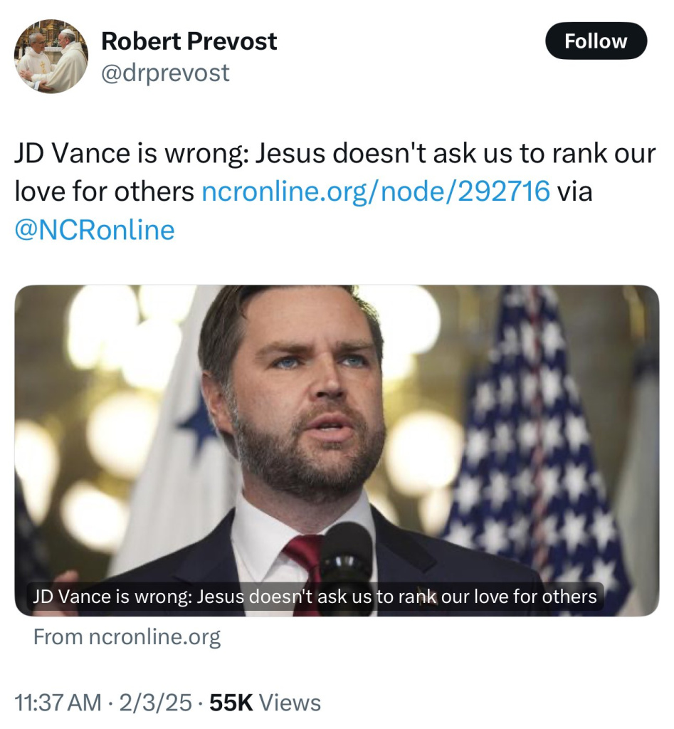This screenshot has width=674, height=729.
Task: Select the name Robert Prevost
Action: coord(189,41)
